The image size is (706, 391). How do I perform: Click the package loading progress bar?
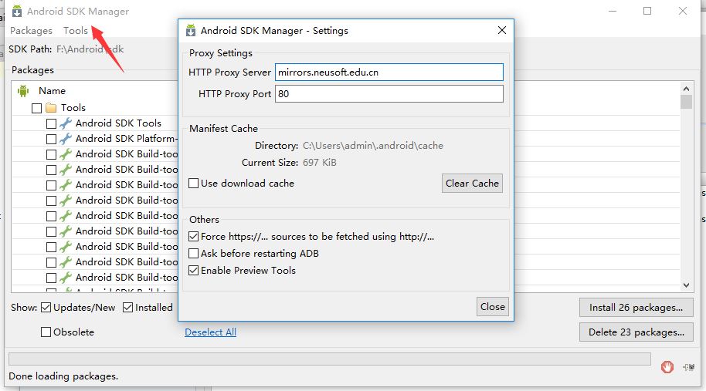330,359
